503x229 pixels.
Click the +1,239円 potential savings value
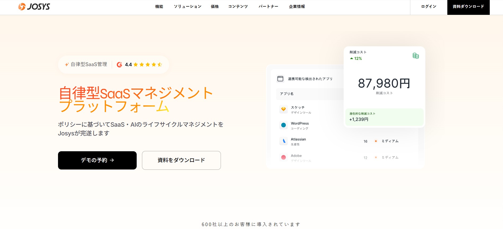point(359,120)
